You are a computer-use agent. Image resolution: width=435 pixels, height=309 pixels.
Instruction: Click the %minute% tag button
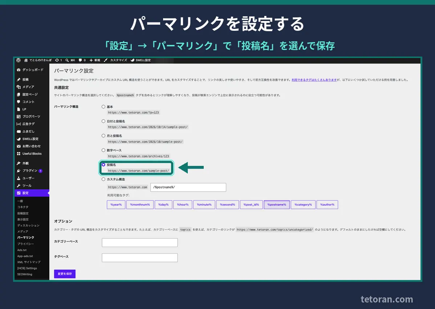[x=204, y=205]
